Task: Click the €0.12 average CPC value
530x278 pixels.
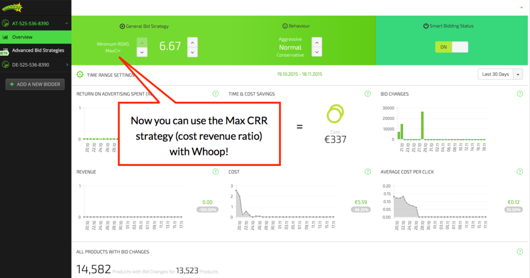Action: coord(513,202)
